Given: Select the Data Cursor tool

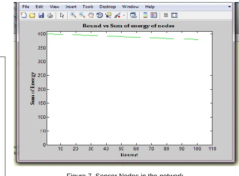Looking at the screenshot, I should (x=108, y=15).
